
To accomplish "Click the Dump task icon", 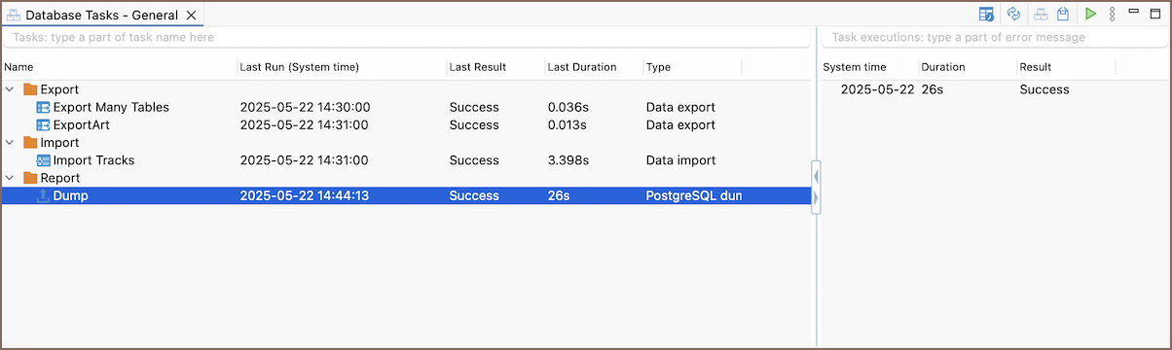I will point(43,195).
